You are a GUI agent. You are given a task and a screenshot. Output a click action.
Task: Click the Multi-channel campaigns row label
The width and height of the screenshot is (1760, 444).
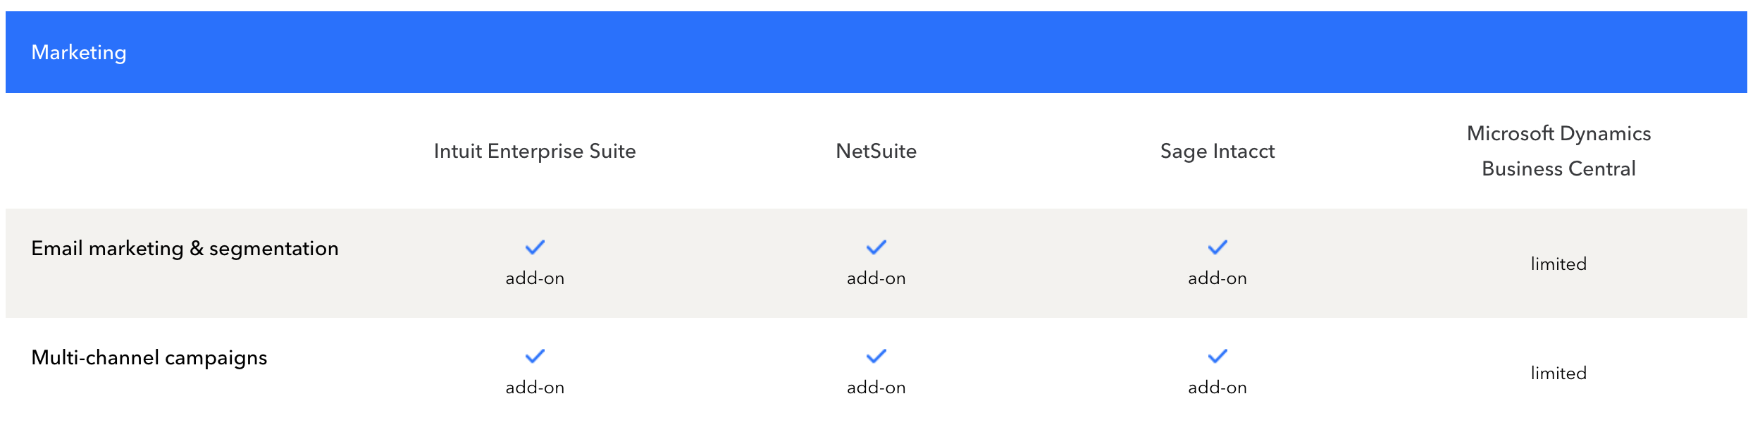[149, 358]
